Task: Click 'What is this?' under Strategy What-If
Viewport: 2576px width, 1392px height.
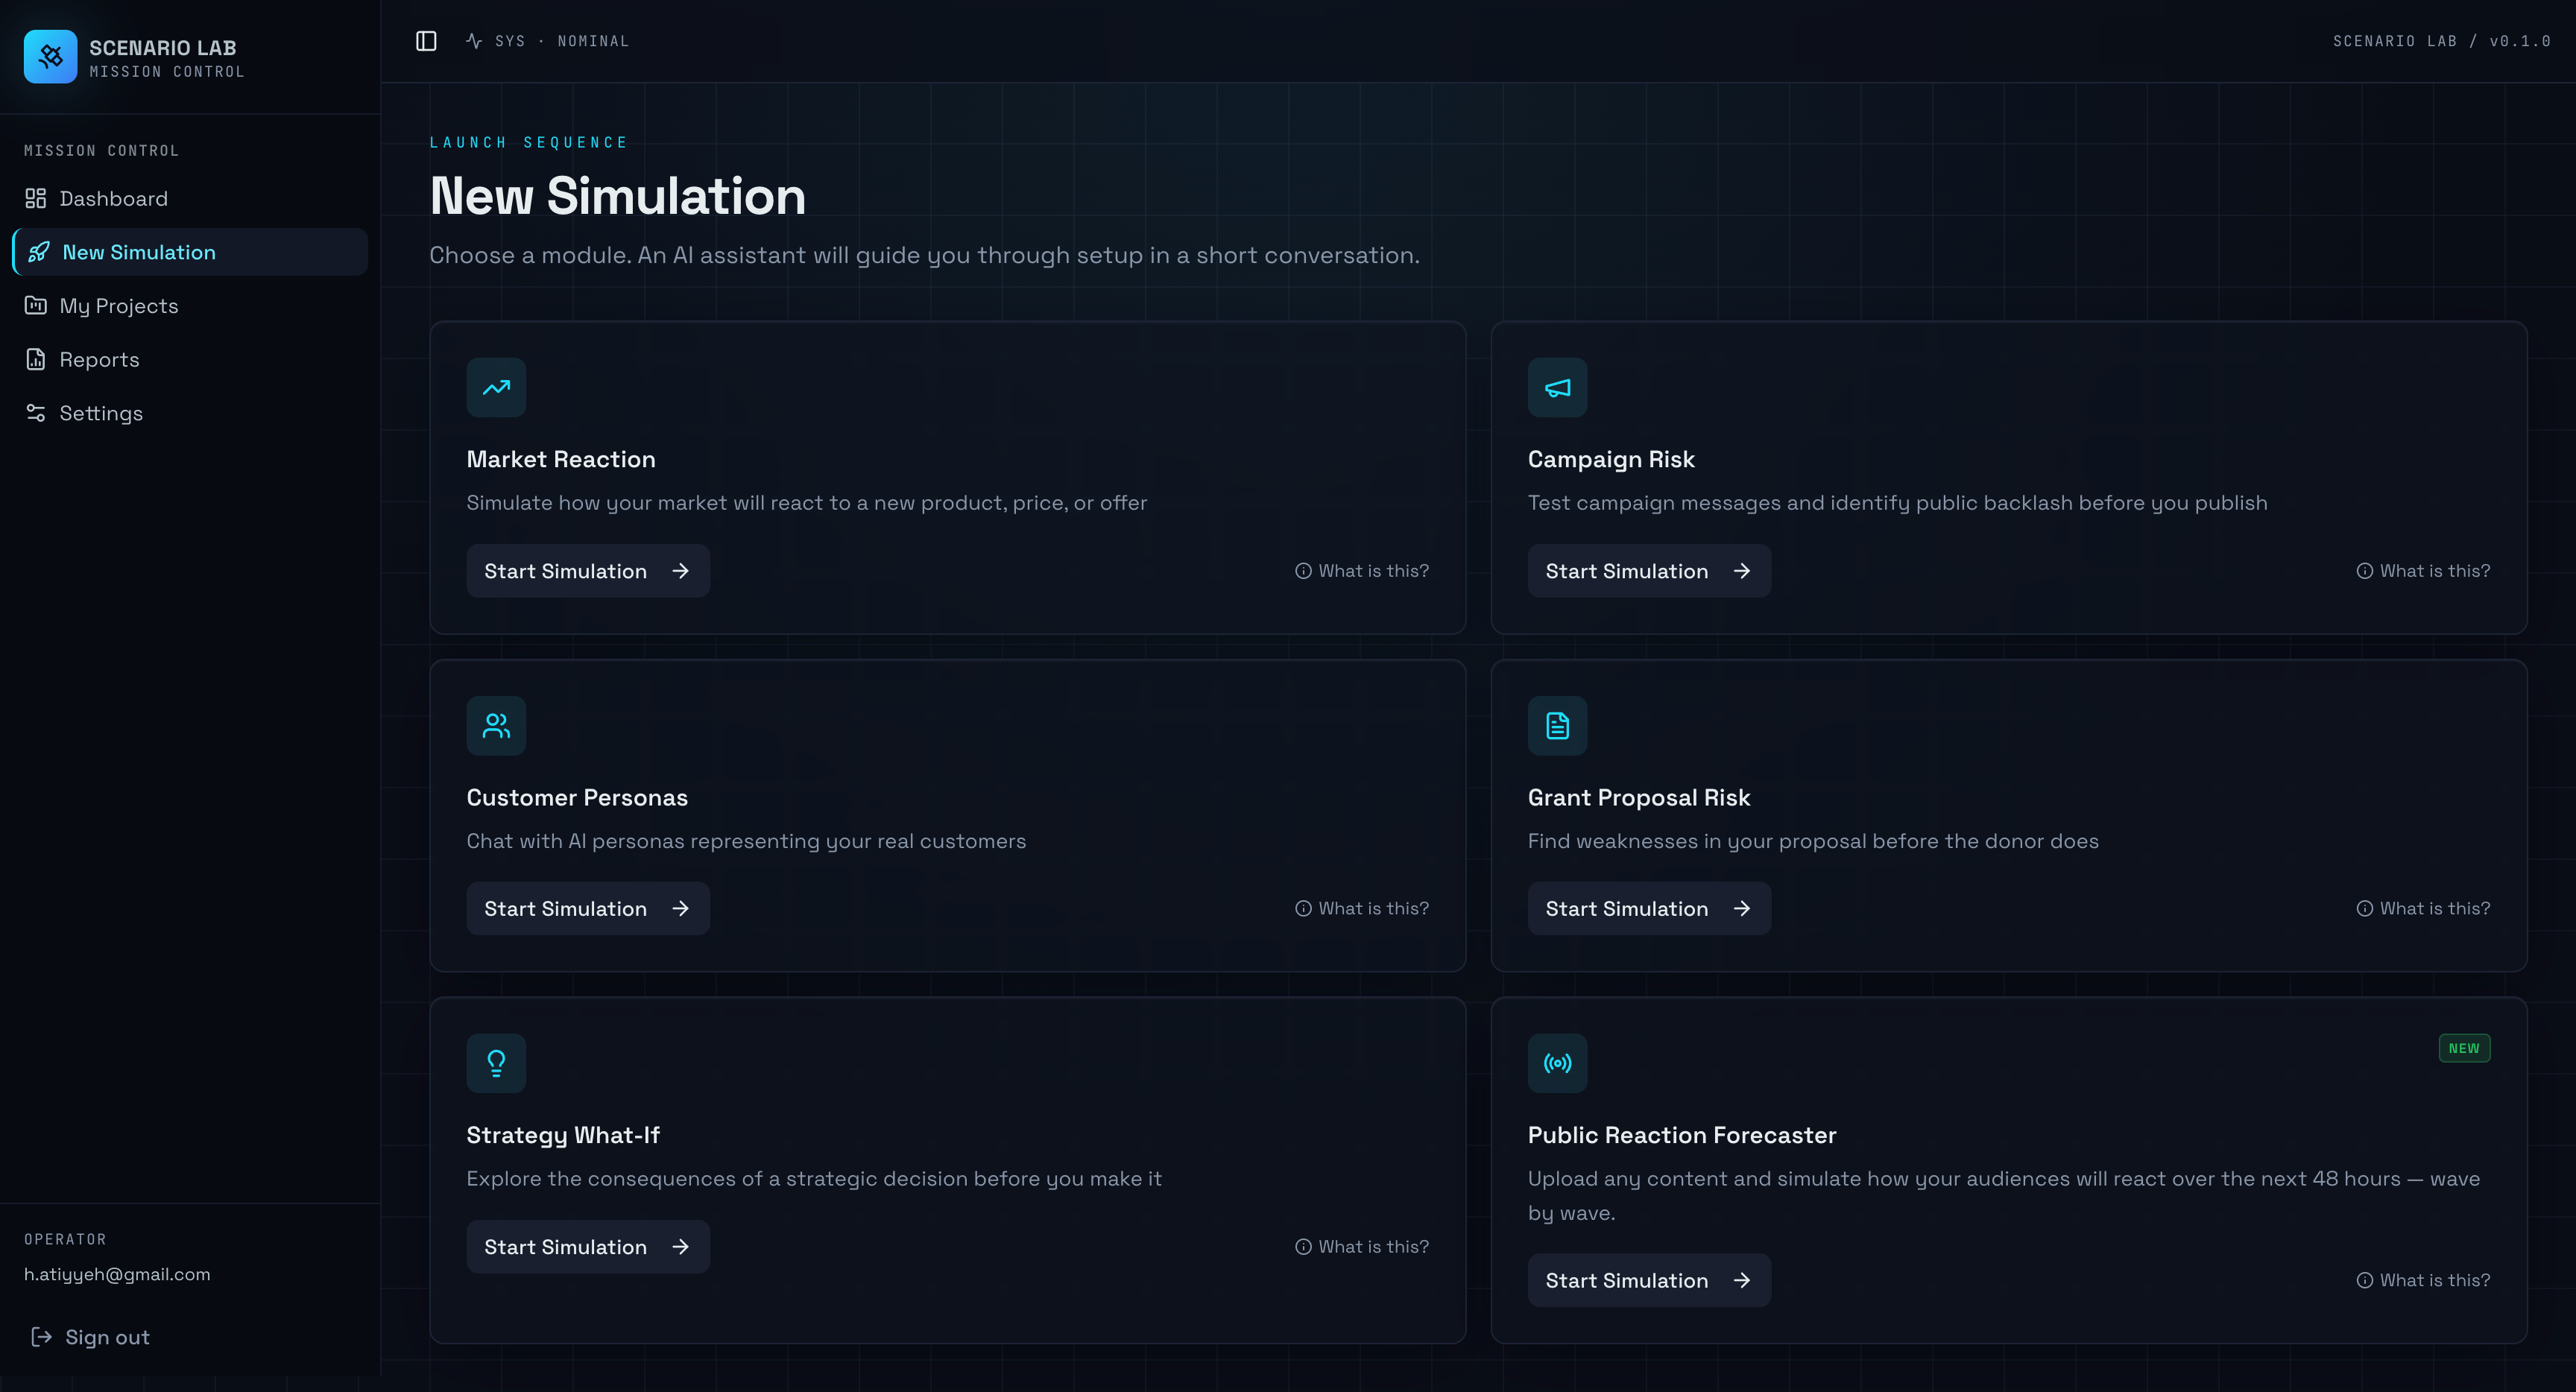Action: click(x=1362, y=1247)
